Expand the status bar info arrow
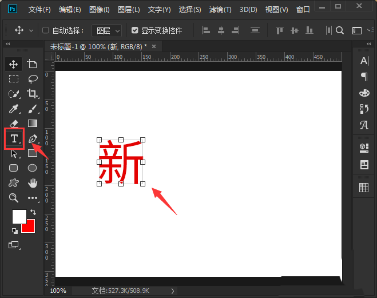 click(x=172, y=291)
